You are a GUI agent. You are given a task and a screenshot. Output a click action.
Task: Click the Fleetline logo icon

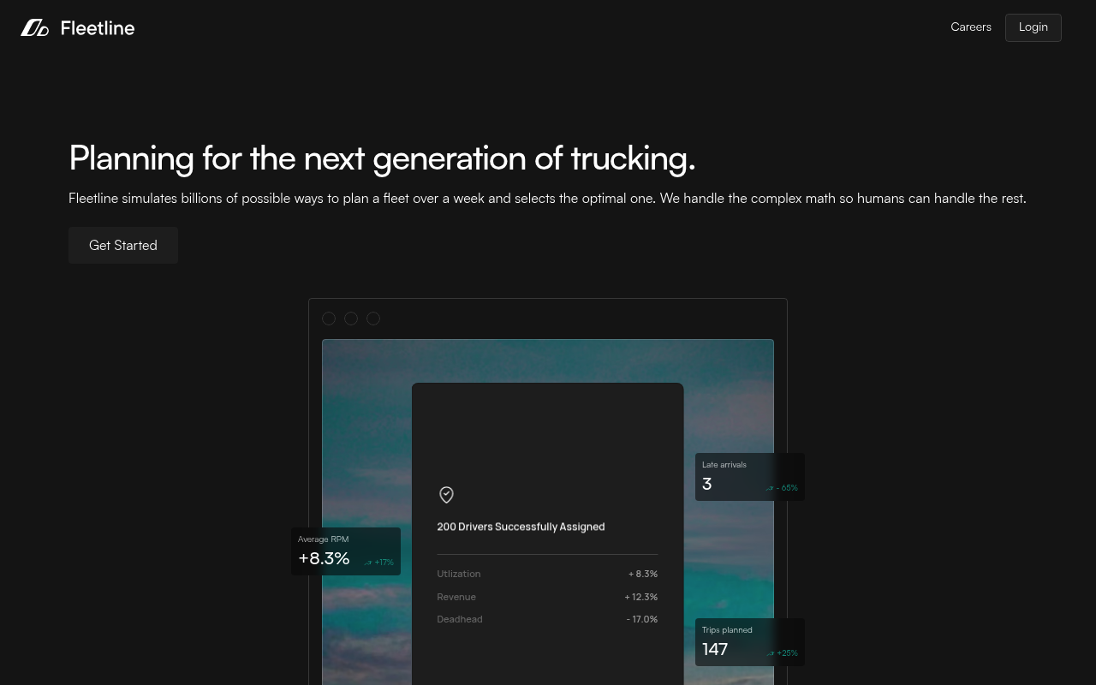coord(35,28)
